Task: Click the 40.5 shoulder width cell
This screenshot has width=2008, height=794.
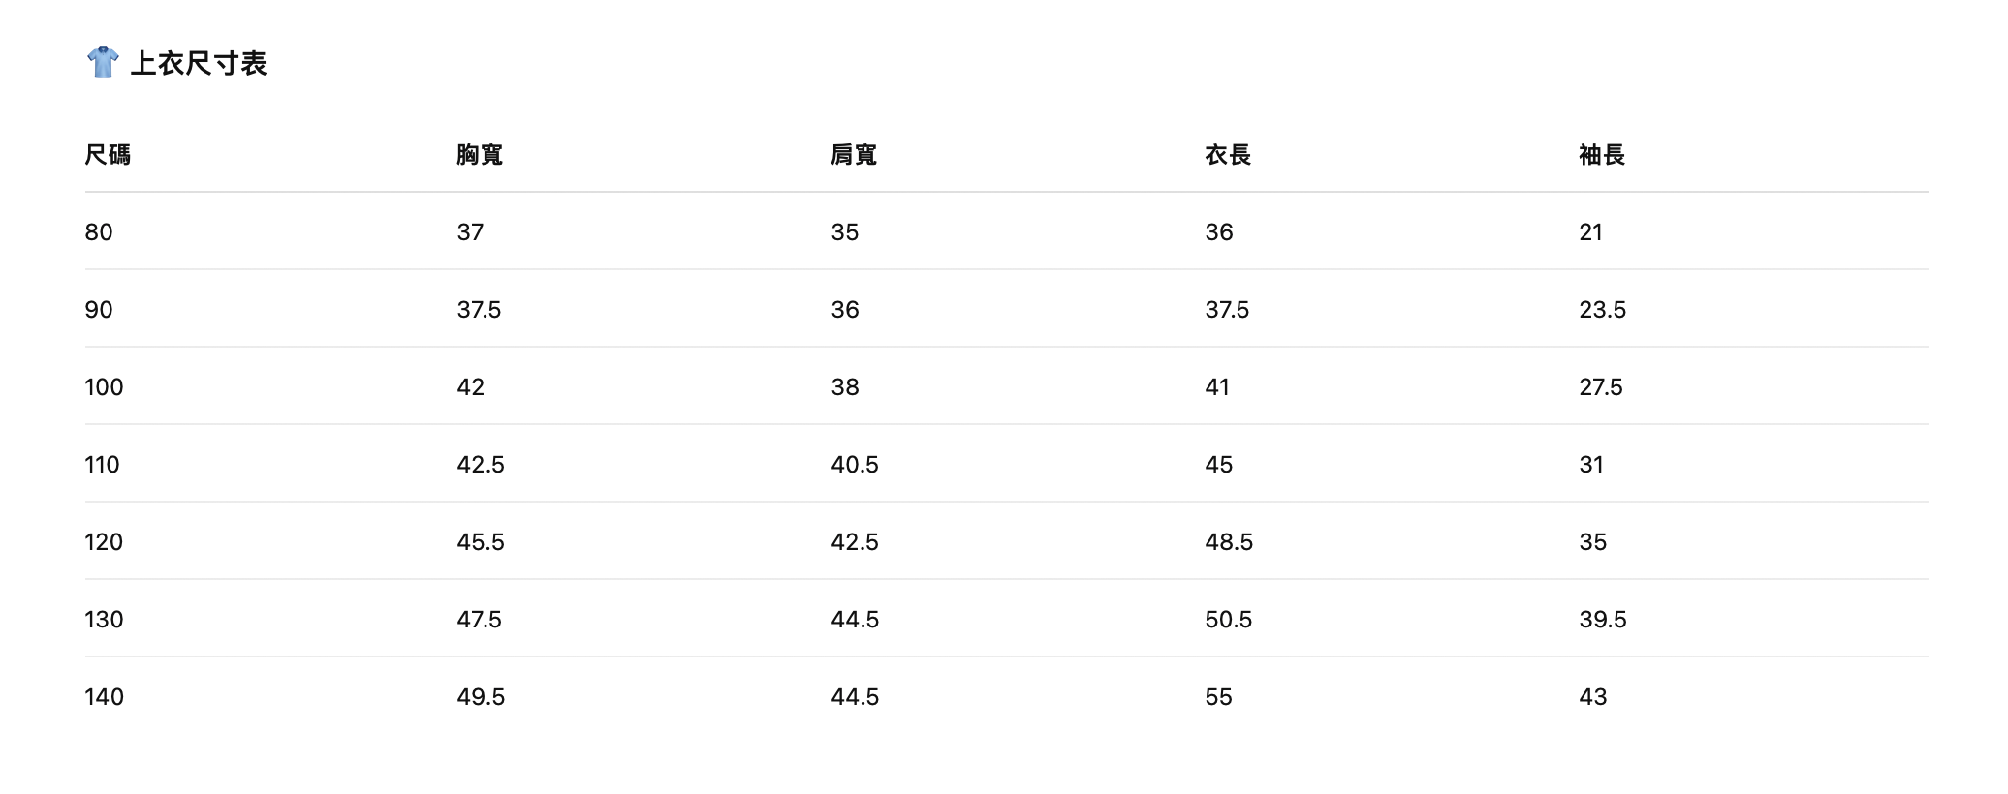Action: pyautogui.click(x=855, y=465)
